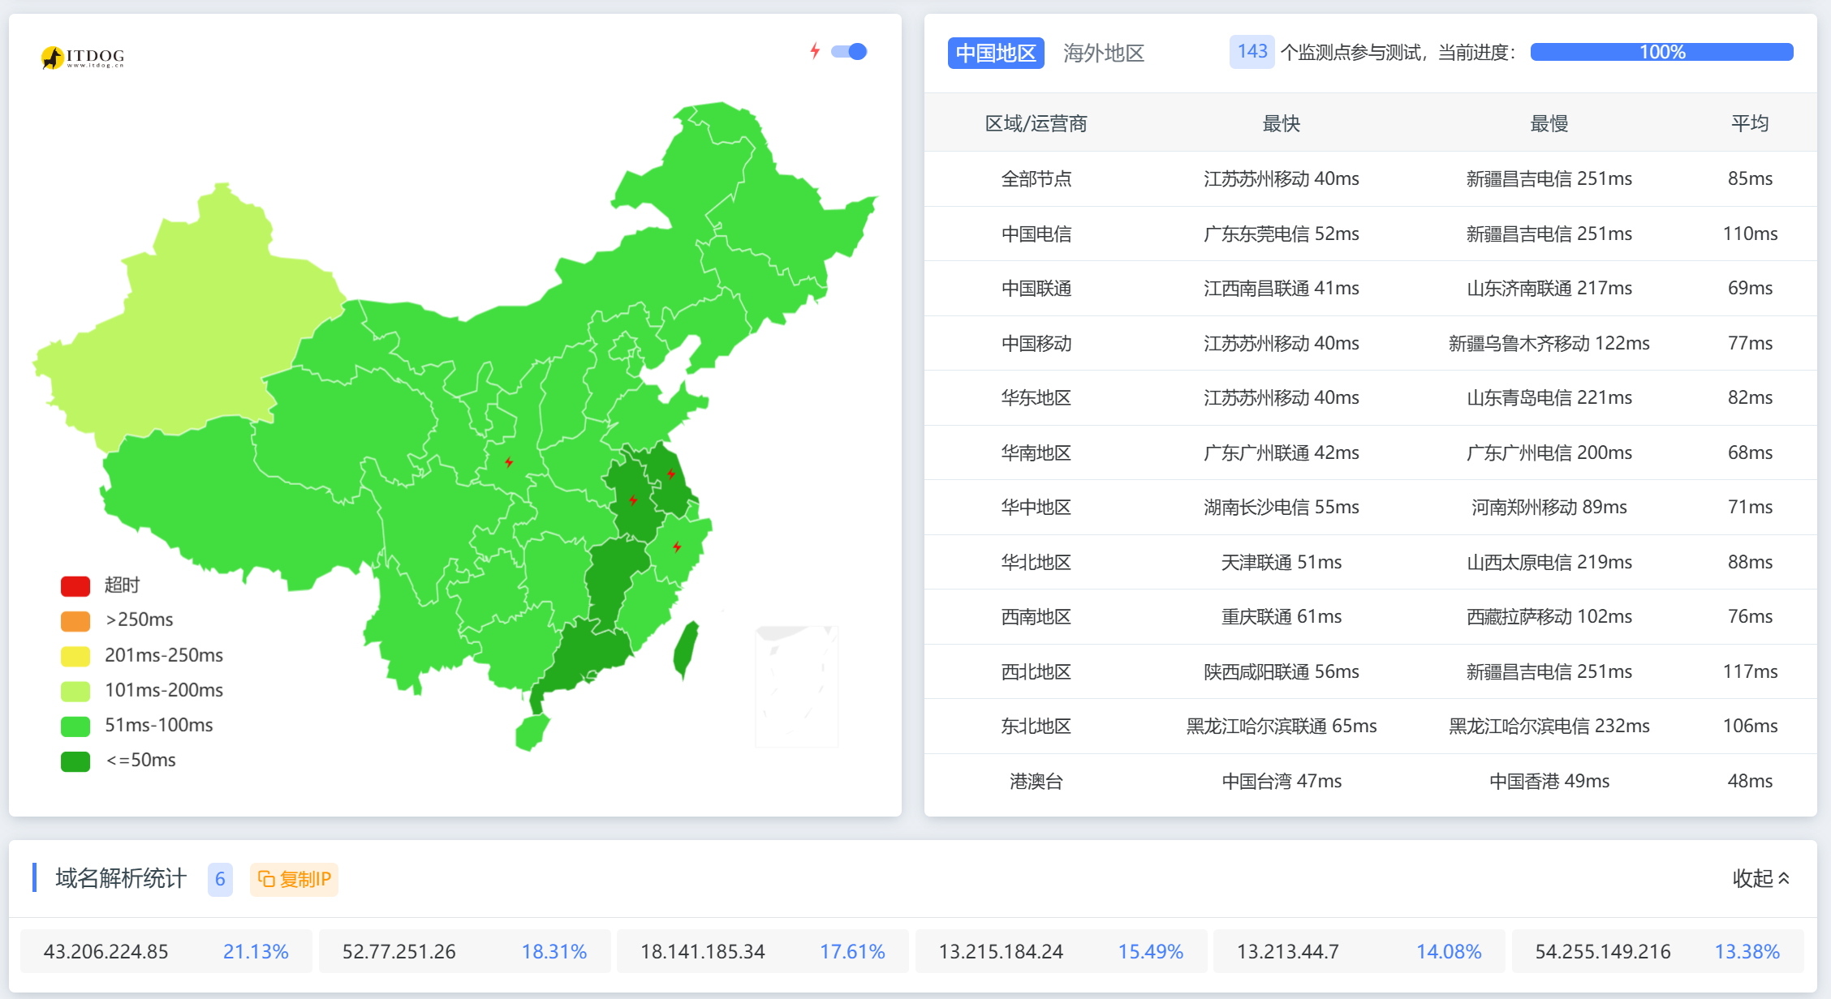This screenshot has height=999, width=1831.
Task: Click the ITDOG logo
Action: click(x=83, y=58)
